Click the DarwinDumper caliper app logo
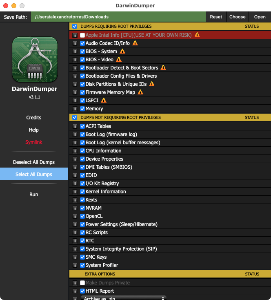This screenshot has height=300, width=271. [x=35, y=59]
